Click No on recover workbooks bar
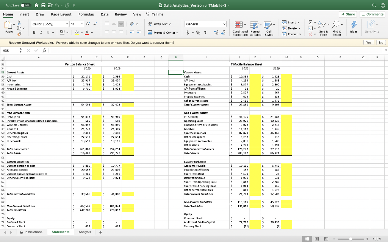The image size is (388, 242). click(x=381, y=42)
